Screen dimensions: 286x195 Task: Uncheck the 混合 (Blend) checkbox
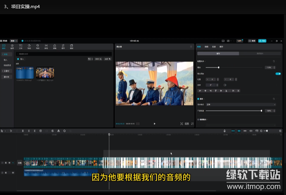pyautogui.click(x=198, y=99)
